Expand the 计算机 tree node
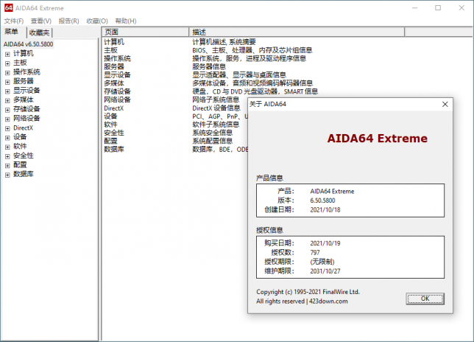 (x=7, y=55)
